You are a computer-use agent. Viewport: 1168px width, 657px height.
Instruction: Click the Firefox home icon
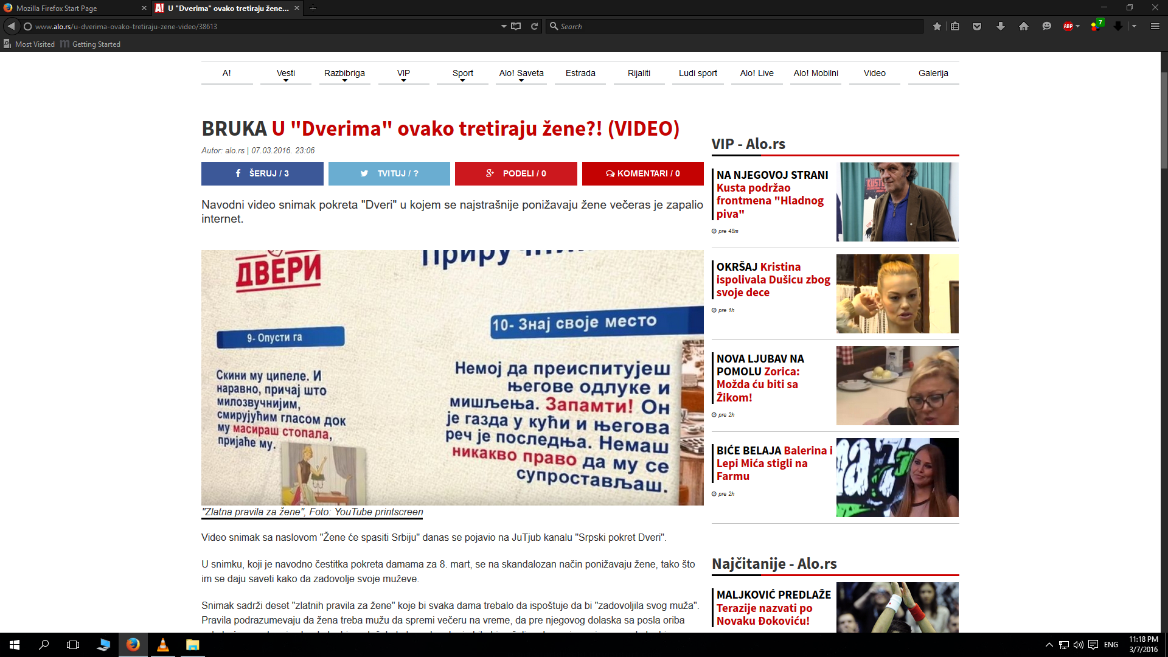pyautogui.click(x=1024, y=26)
